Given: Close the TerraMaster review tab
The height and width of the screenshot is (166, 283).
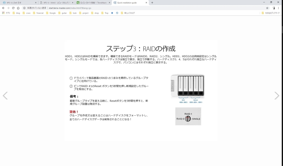Looking at the screenshot, I should [109, 3].
